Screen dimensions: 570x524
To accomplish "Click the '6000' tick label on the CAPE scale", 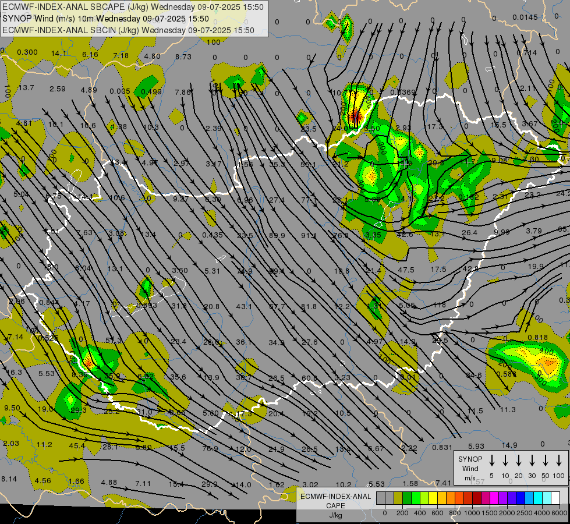I will (x=560, y=513).
